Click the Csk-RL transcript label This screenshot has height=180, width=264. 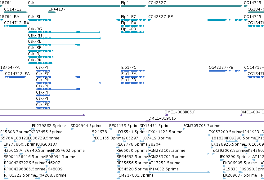[34, 42]
